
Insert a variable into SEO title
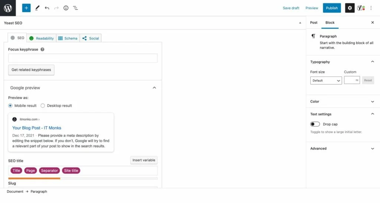(x=144, y=160)
